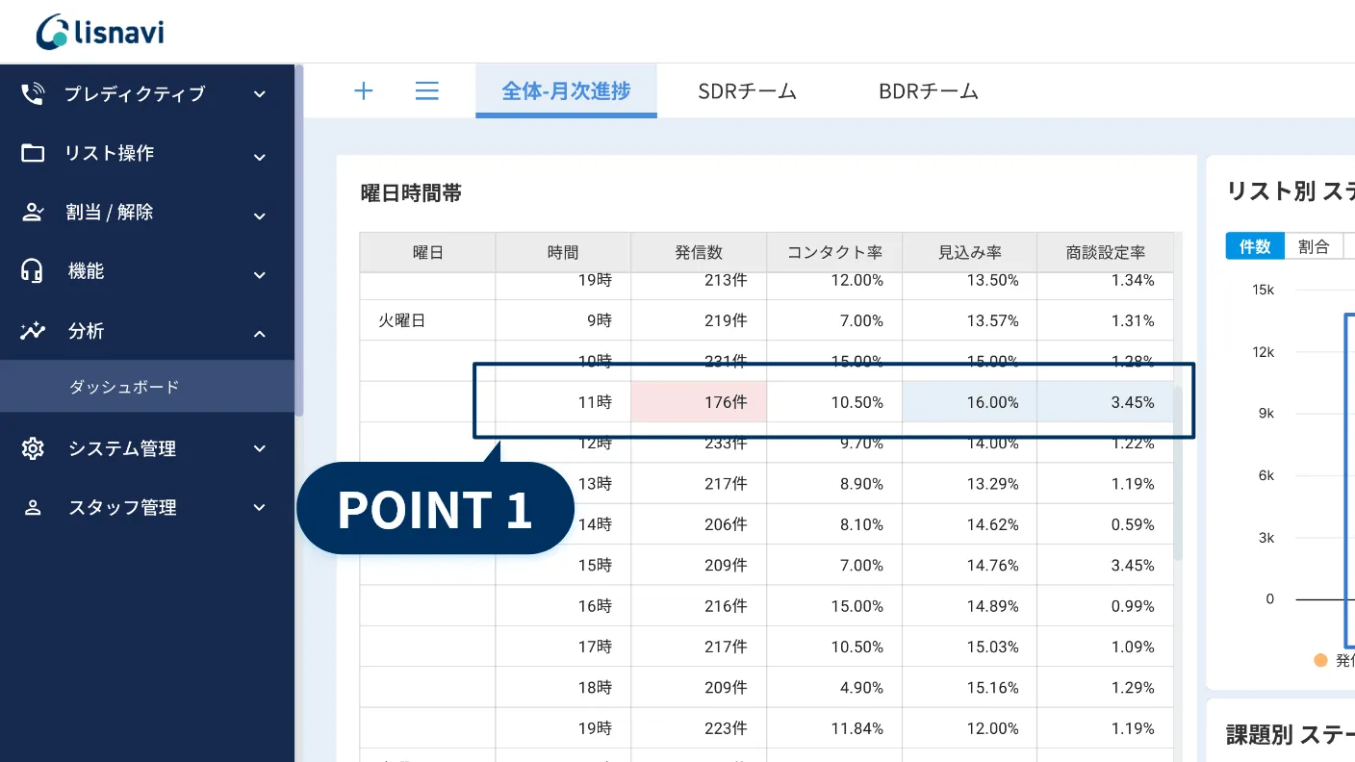
Task: Sort by the 見込み率 column header
Action: 969,252
